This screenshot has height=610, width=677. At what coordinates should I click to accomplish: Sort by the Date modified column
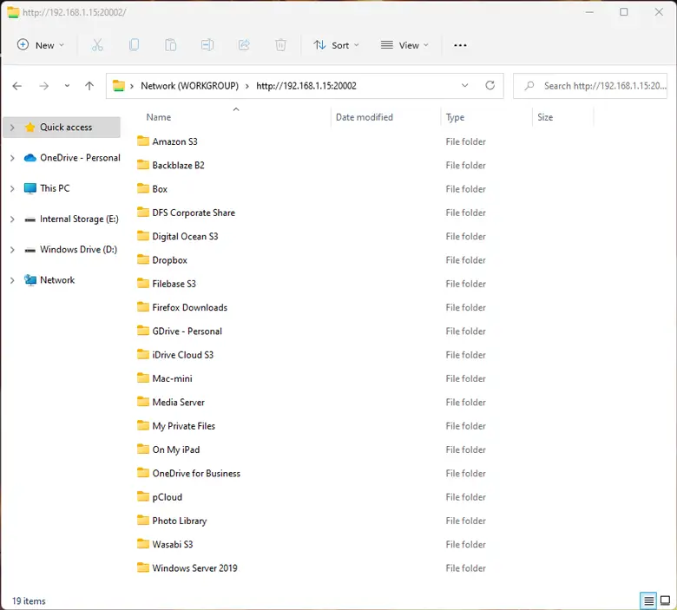(365, 117)
